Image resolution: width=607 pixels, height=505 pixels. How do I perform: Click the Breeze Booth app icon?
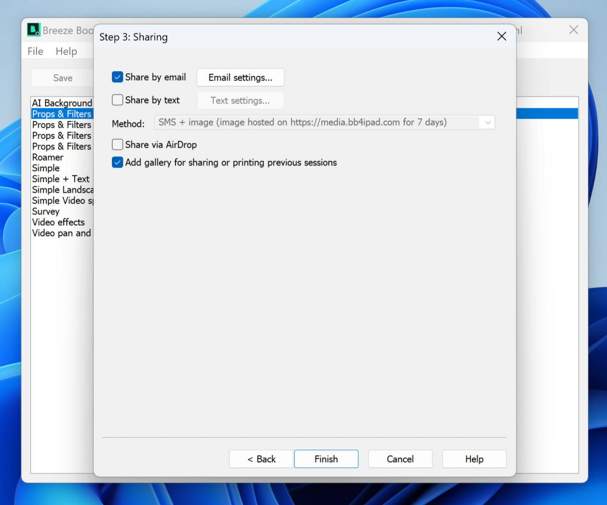(x=33, y=30)
